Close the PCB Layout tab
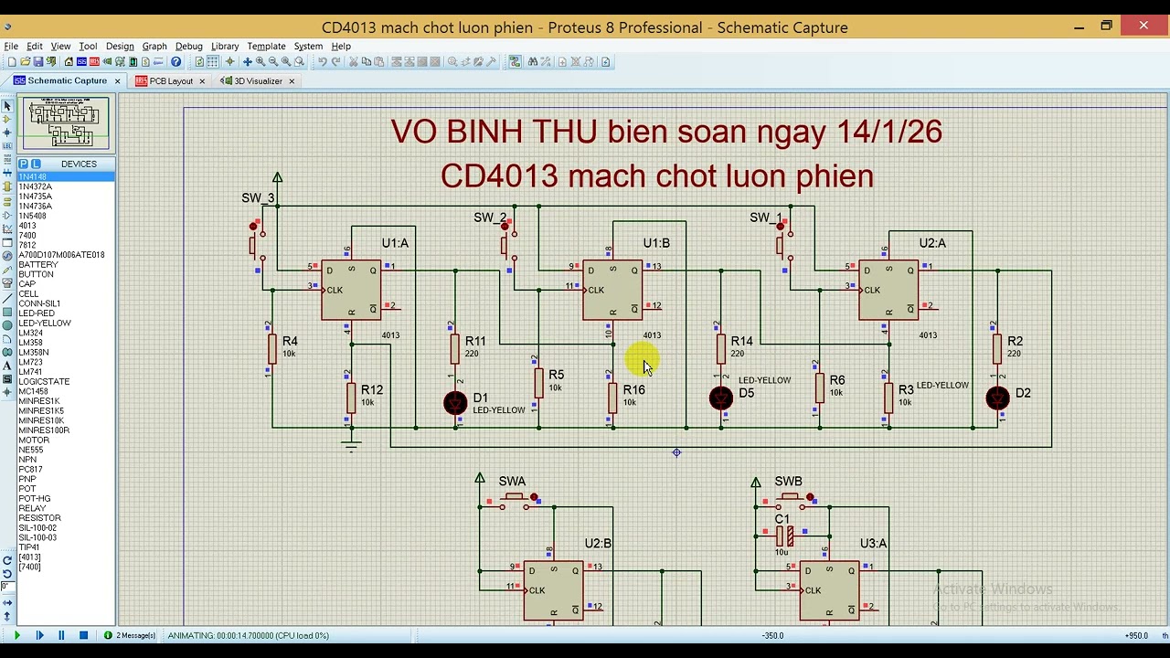 tap(202, 81)
